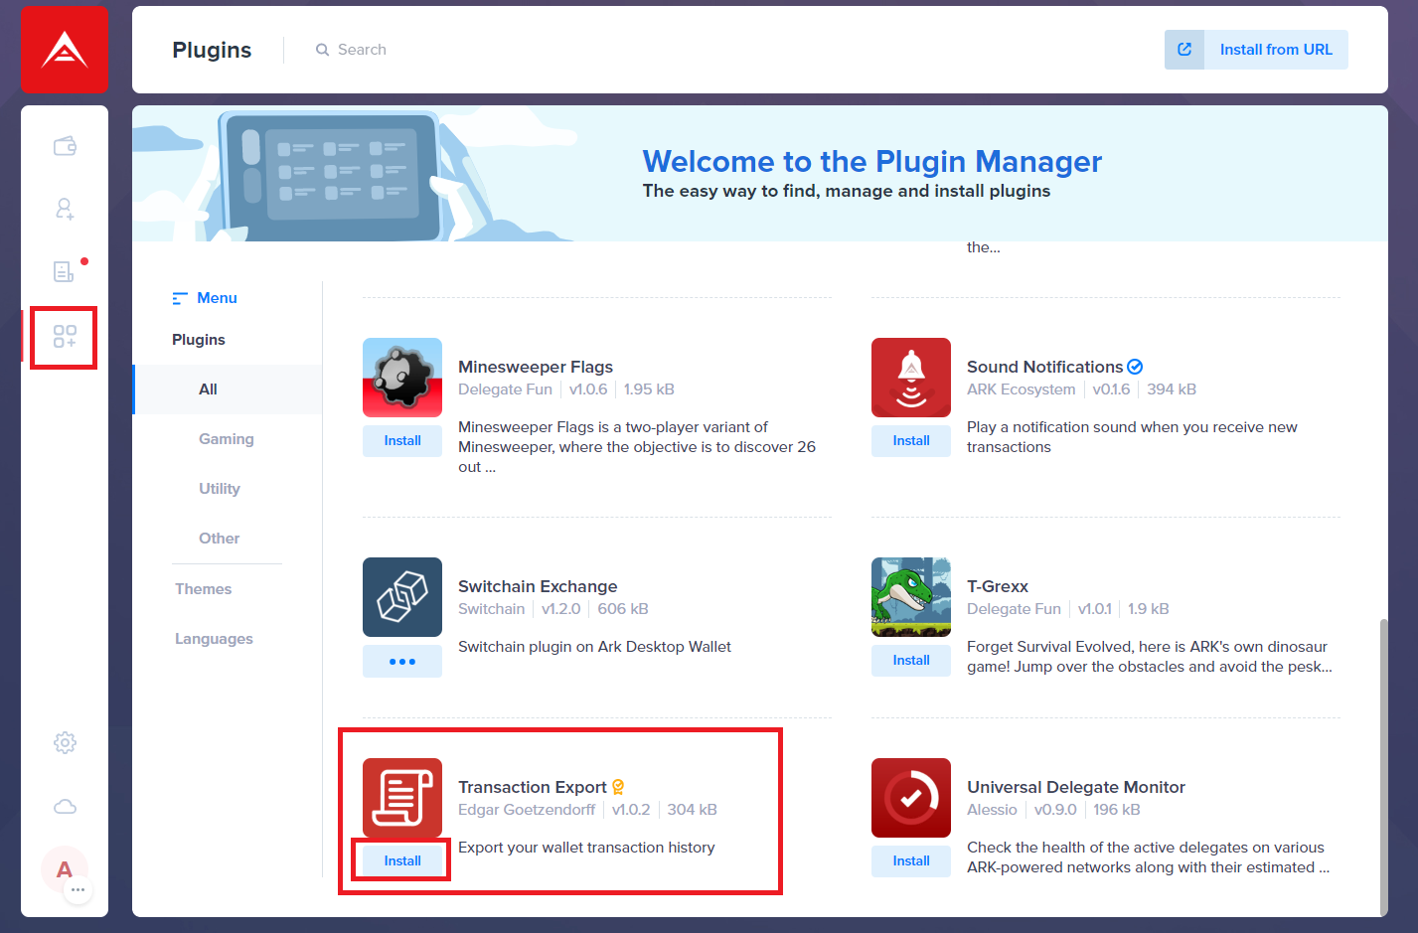This screenshot has width=1418, height=933.
Task: Open the Minesweeper Flags title
Action: coord(536,367)
